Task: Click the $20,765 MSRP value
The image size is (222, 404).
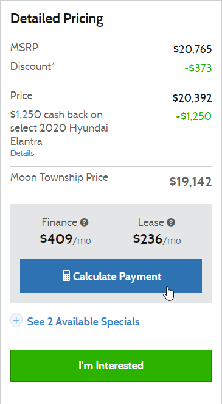Action: click(x=193, y=49)
